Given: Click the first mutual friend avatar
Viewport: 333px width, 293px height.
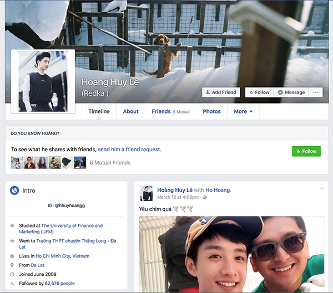Looking at the screenshot, I should click(17, 163).
